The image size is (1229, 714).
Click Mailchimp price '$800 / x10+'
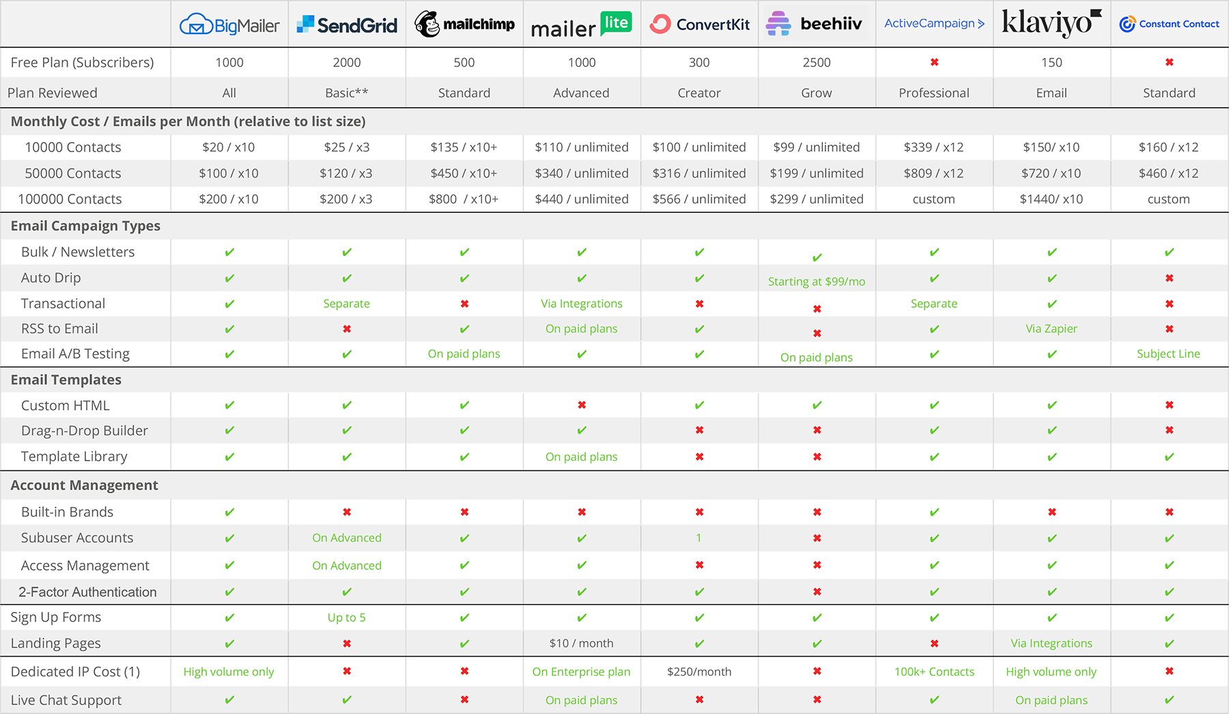point(464,199)
